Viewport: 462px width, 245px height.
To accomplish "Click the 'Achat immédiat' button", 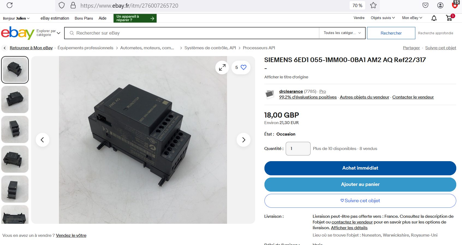I will pos(360,168).
